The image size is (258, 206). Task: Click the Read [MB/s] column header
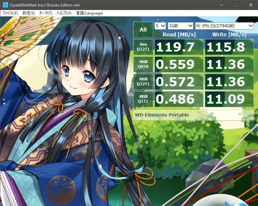pos(179,35)
